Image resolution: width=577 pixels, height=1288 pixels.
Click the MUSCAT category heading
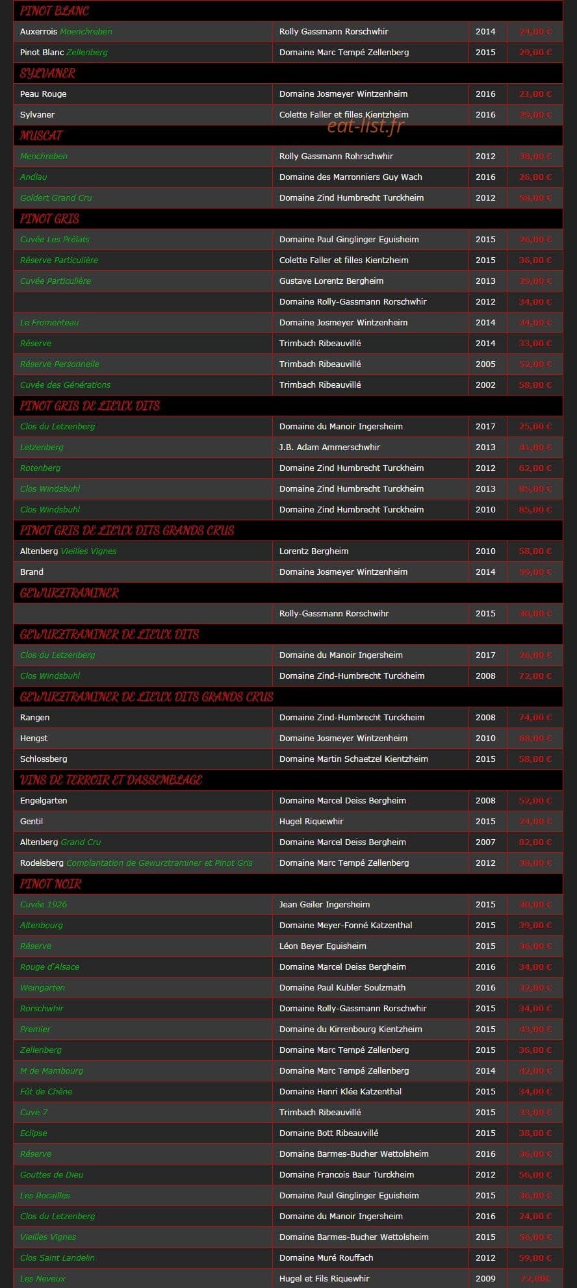(x=42, y=136)
